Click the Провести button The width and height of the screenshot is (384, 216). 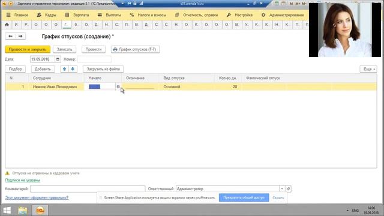coord(94,49)
